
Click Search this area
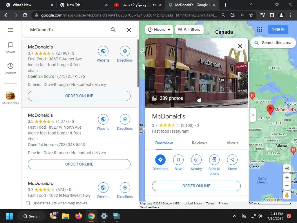point(273,43)
